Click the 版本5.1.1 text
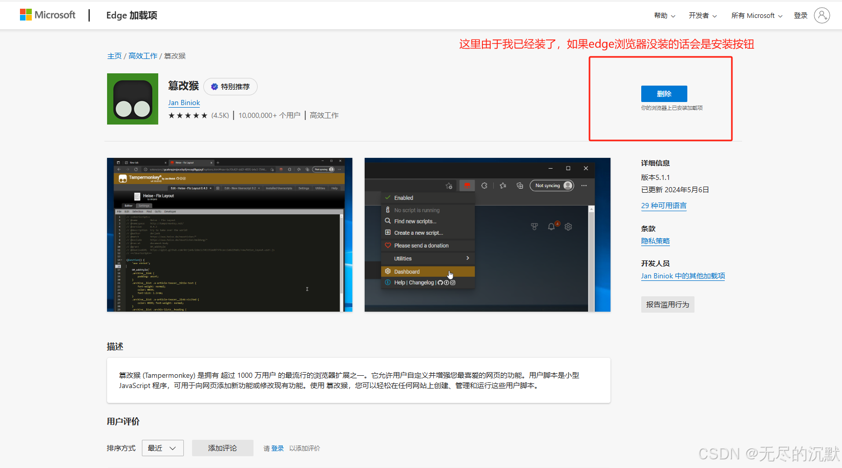 point(656,177)
